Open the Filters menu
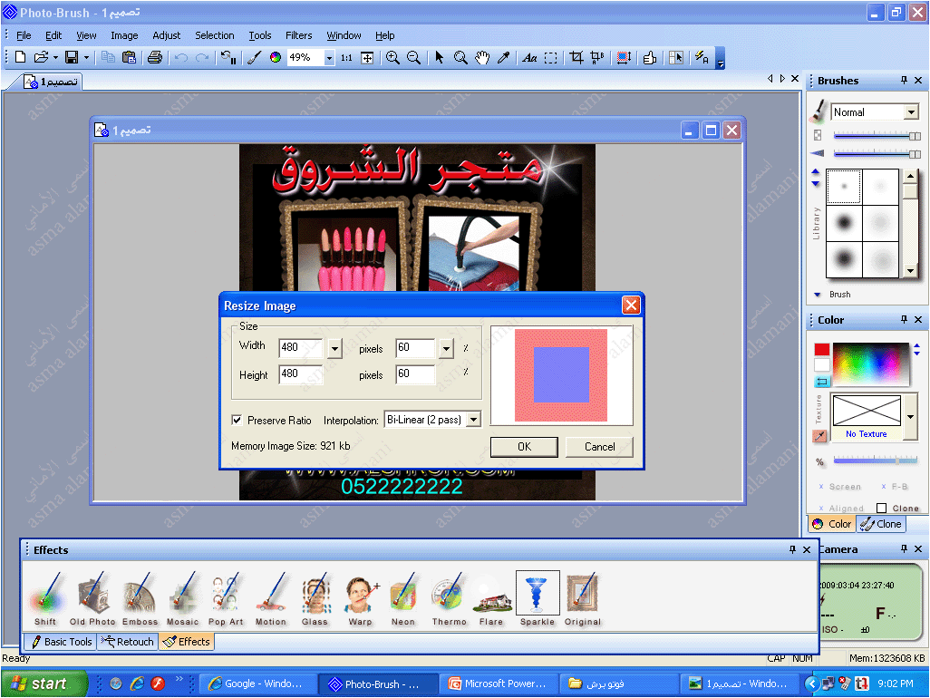 click(298, 35)
